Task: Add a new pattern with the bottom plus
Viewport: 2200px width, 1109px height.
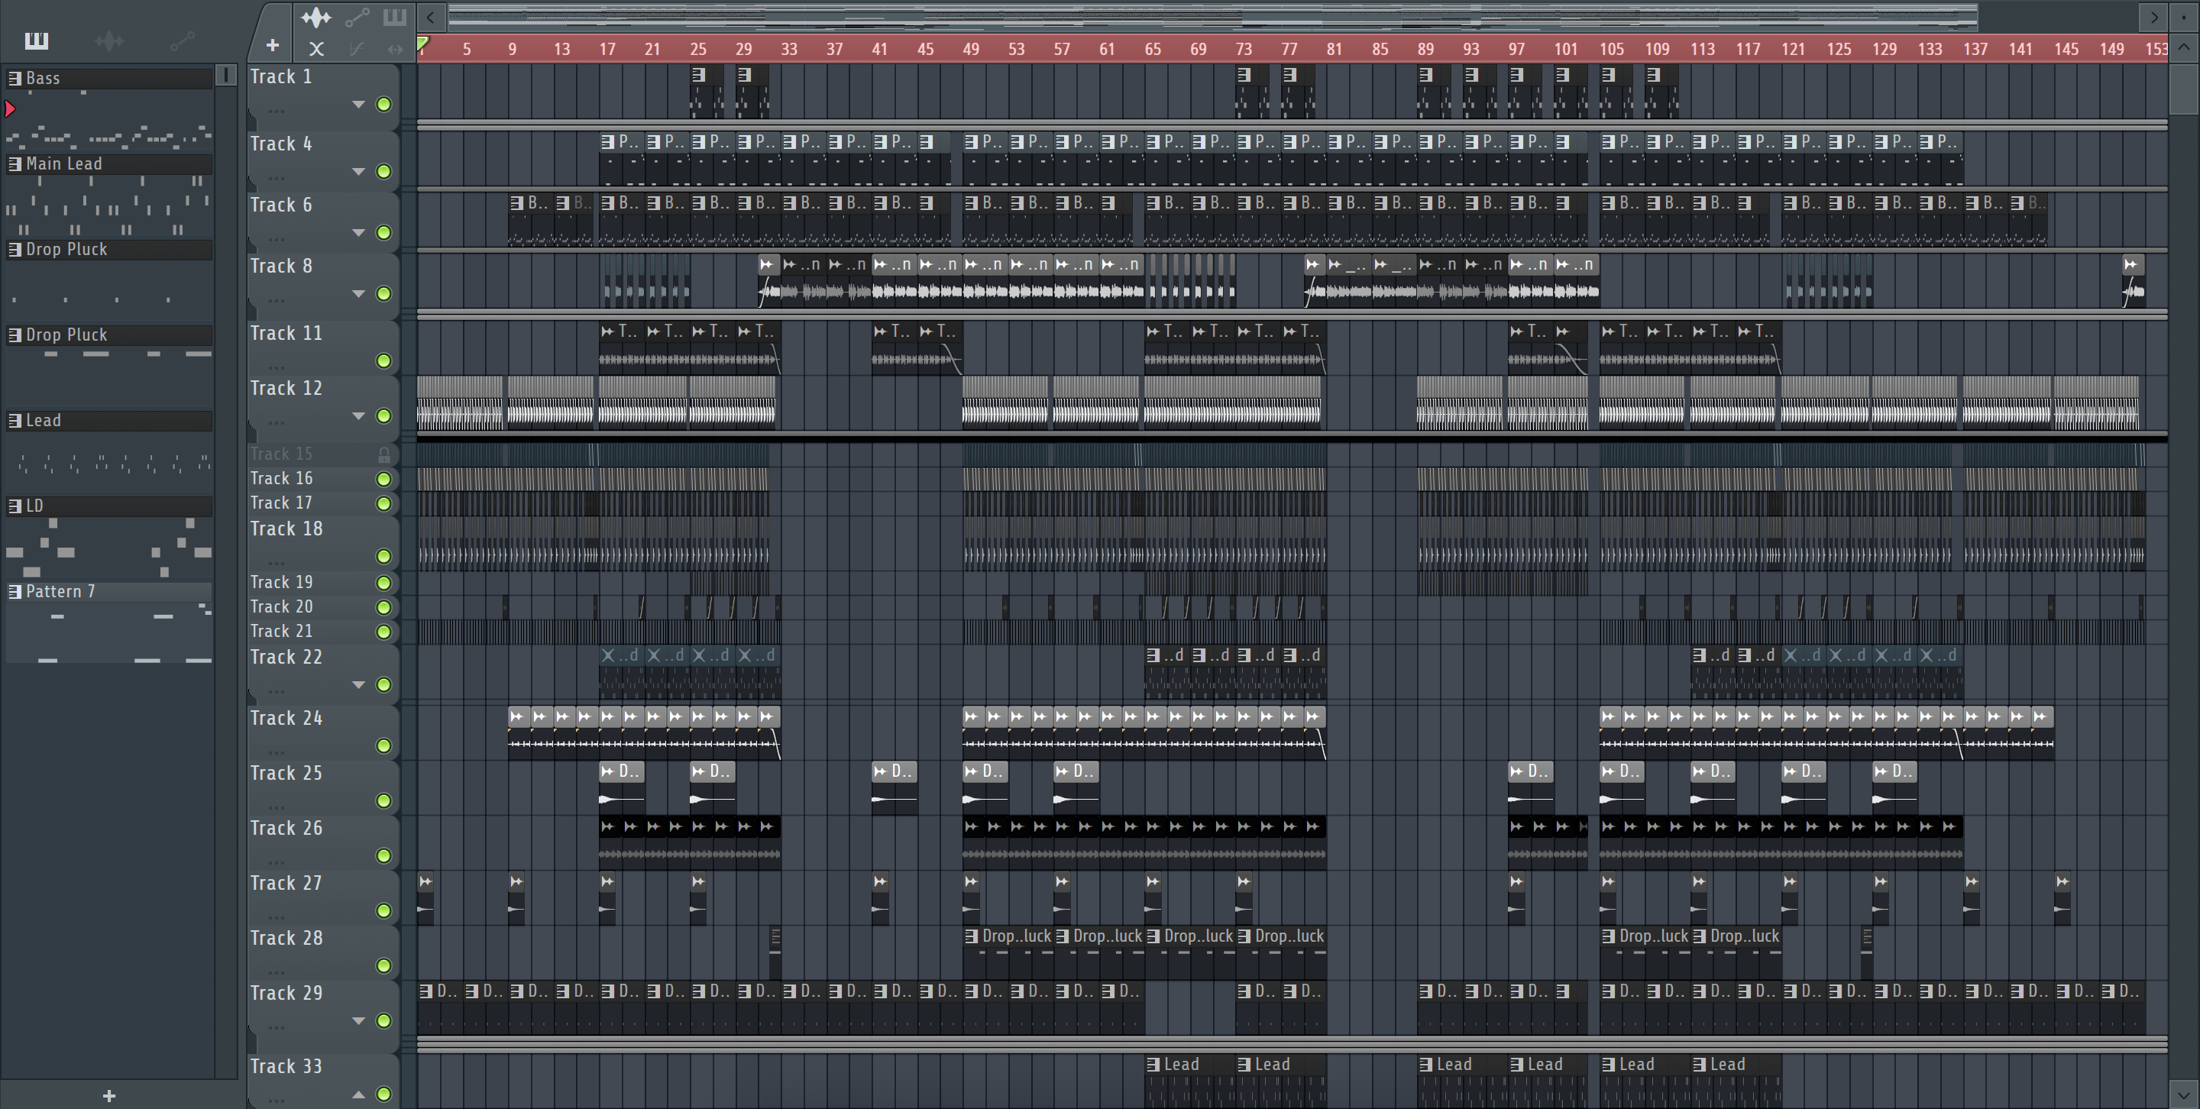Action: 108,1095
